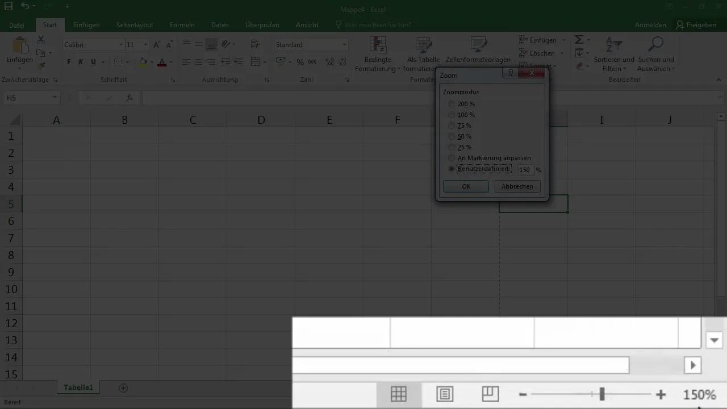Click the new sheet plus icon
Viewport: 727px width, 409px height.
coord(123,388)
